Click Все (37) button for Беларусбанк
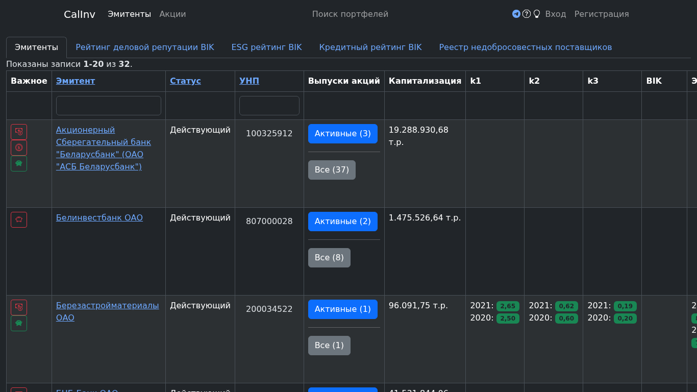The width and height of the screenshot is (697, 392). pyautogui.click(x=332, y=170)
